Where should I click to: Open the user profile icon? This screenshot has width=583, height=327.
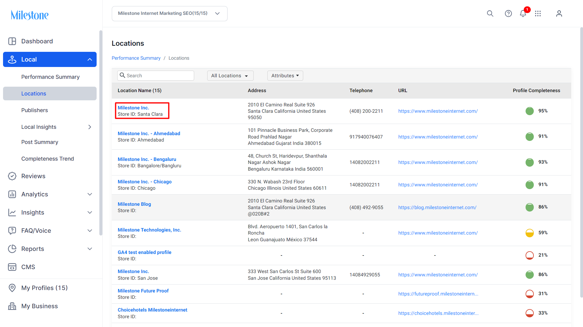click(x=559, y=14)
